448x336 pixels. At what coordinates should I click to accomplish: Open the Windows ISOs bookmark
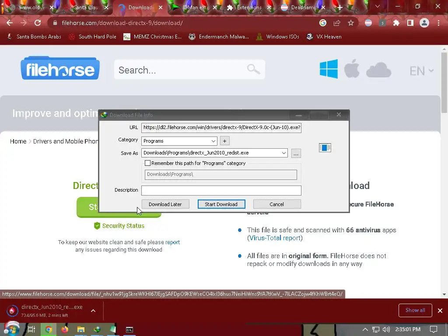click(x=278, y=37)
